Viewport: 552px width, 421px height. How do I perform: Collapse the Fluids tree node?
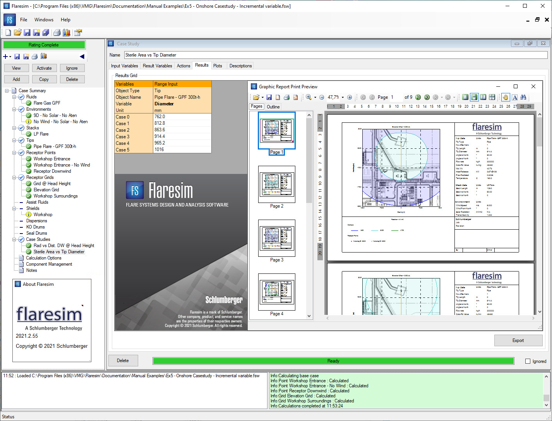pos(15,97)
